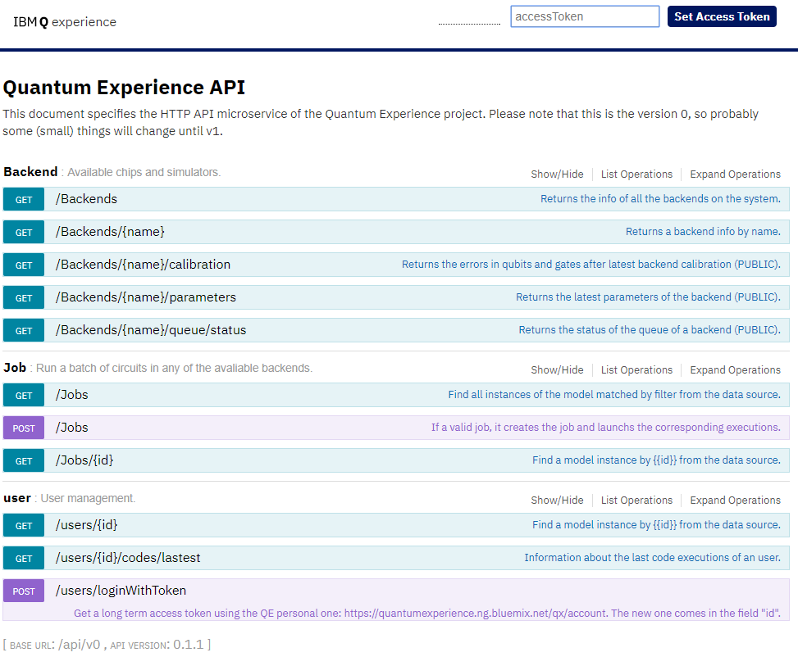
Task: Expand the /Backends endpoint path
Action: tap(86, 199)
